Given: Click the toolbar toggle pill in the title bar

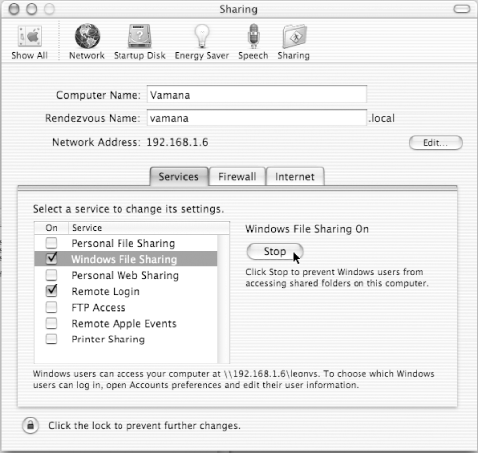Looking at the screenshot, I should 462,9.
